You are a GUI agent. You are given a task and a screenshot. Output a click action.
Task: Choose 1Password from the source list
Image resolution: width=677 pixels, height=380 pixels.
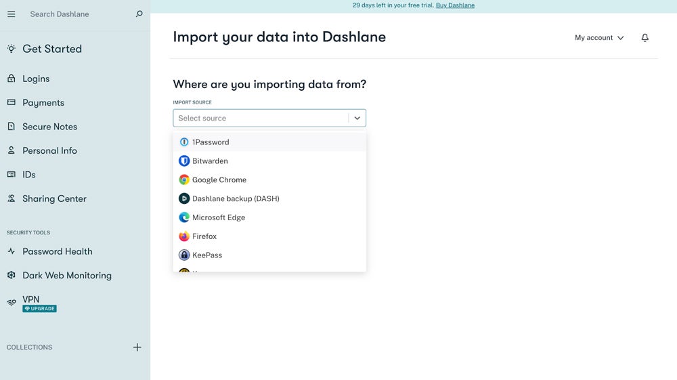[x=211, y=142]
